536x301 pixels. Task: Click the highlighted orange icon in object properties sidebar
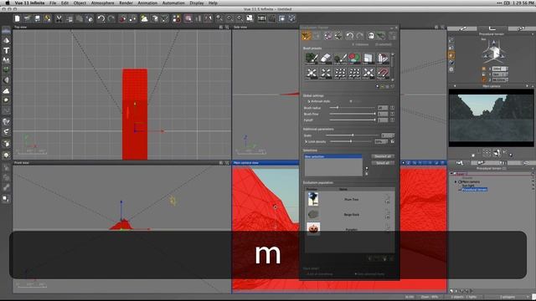[x=451, y=55]
